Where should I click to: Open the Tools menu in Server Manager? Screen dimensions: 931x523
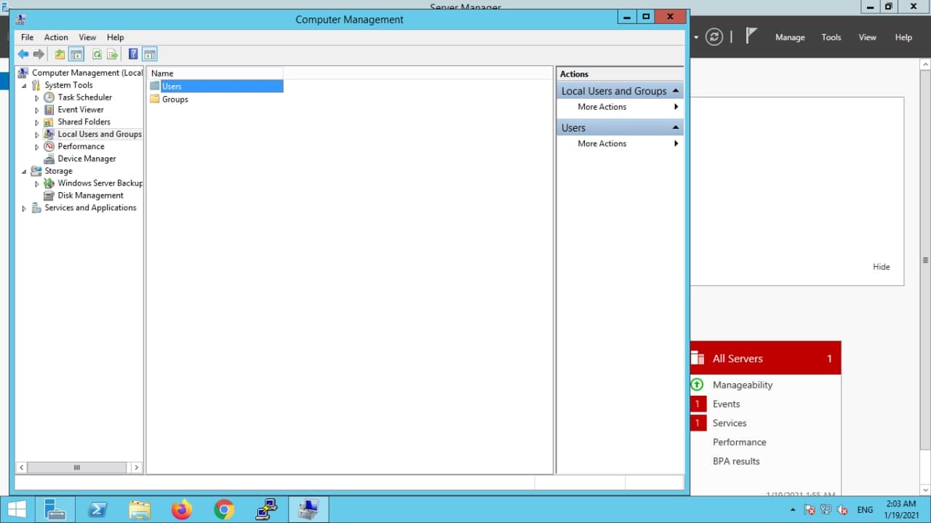point(831,37)
